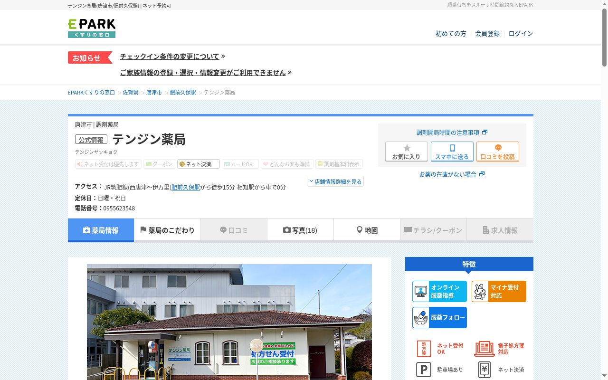Open ご家族情報の登録 notice link

click(203, 73)
